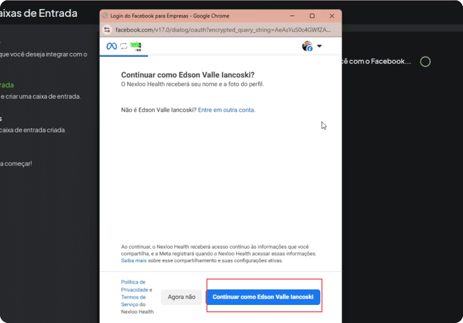This screenshot has height=323, width=463.
Task: Click the profile picture avatar icon
Action: (307, 46)
